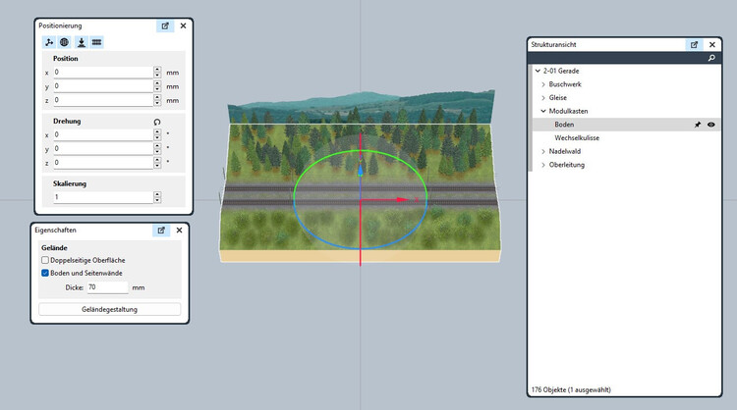Viewport: 737px width, 410px height.
Task: Select the 2-01 Gerade root label
Action: pos(561,71)
